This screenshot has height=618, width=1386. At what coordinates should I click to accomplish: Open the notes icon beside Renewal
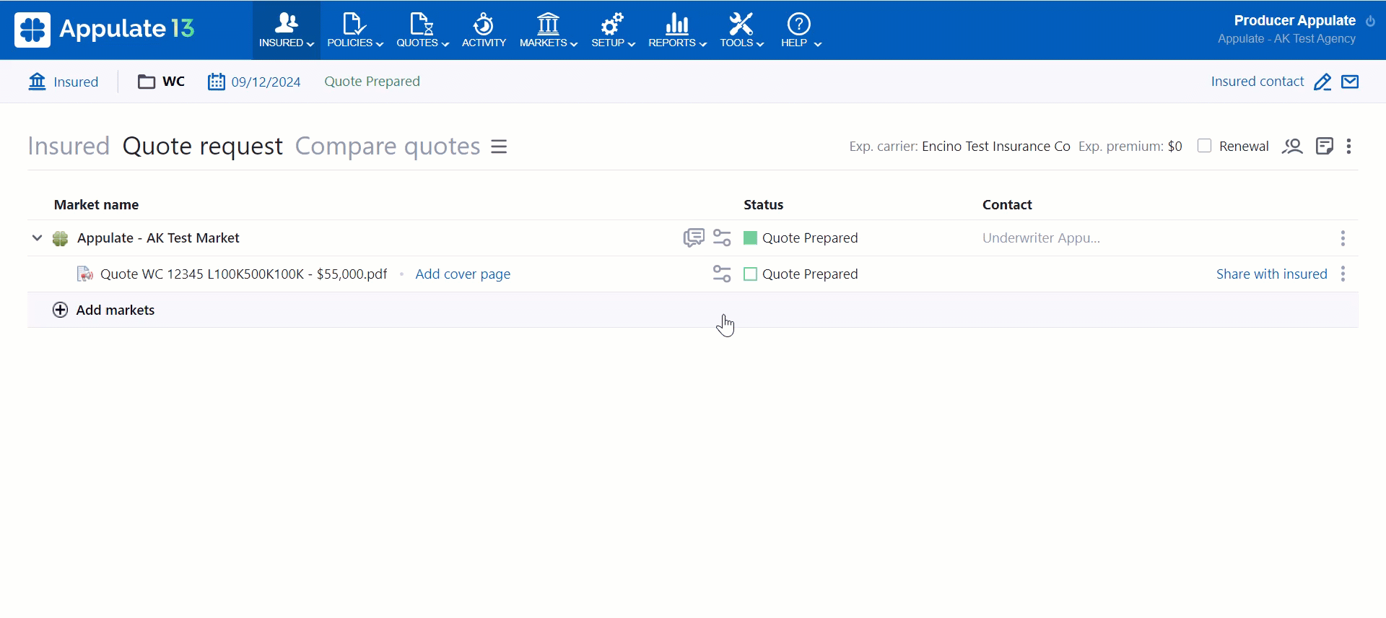click(1325, 147)
